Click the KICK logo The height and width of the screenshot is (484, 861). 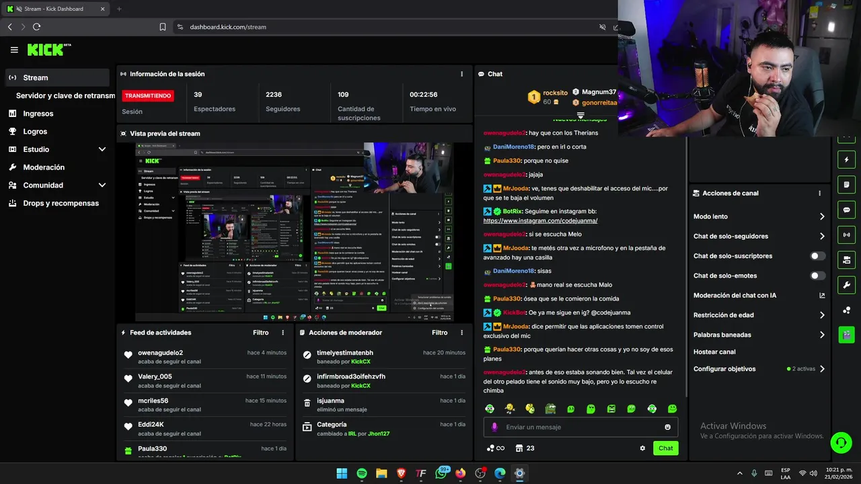point(48,50)
